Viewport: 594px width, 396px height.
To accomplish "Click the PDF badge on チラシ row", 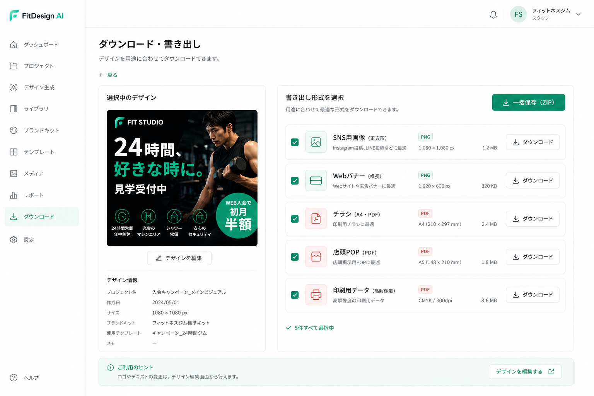I will [x=425, y=213].
